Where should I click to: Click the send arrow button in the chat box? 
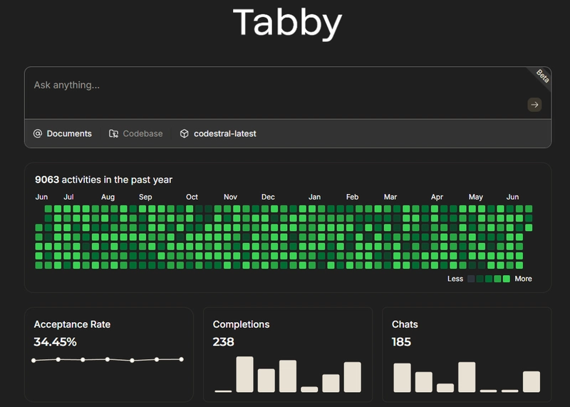click(534, 105)
